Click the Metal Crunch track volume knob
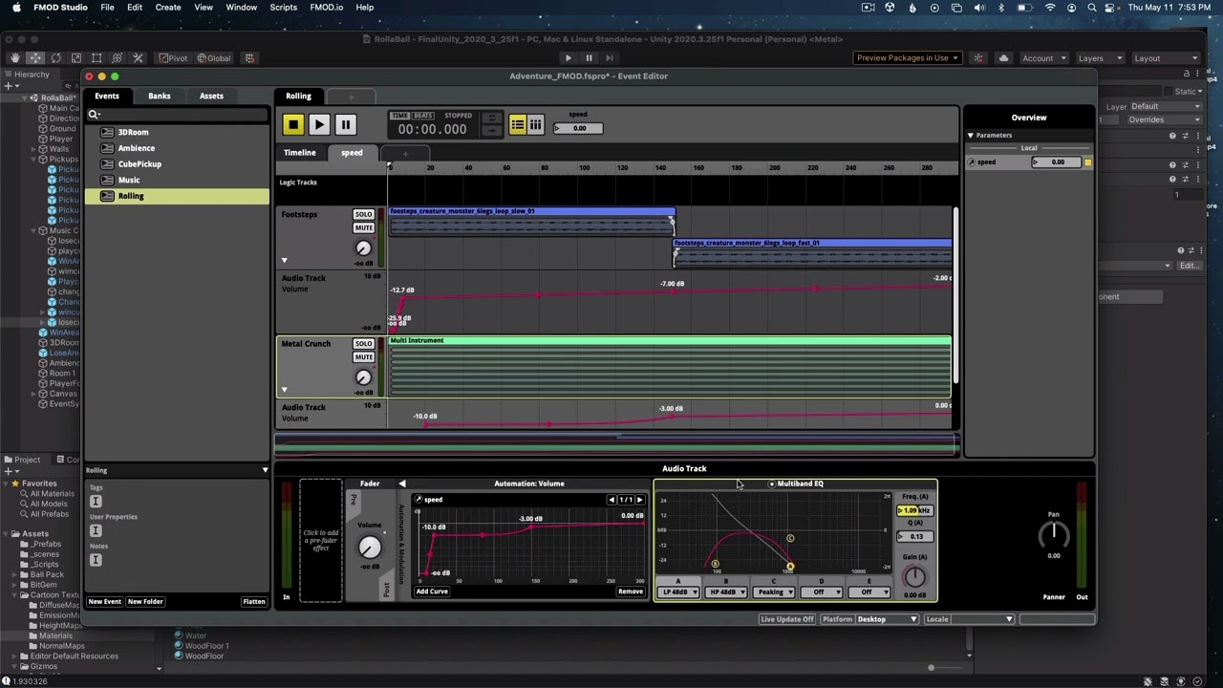This screenshot has width=1223, height=688. tap(363, 376)
